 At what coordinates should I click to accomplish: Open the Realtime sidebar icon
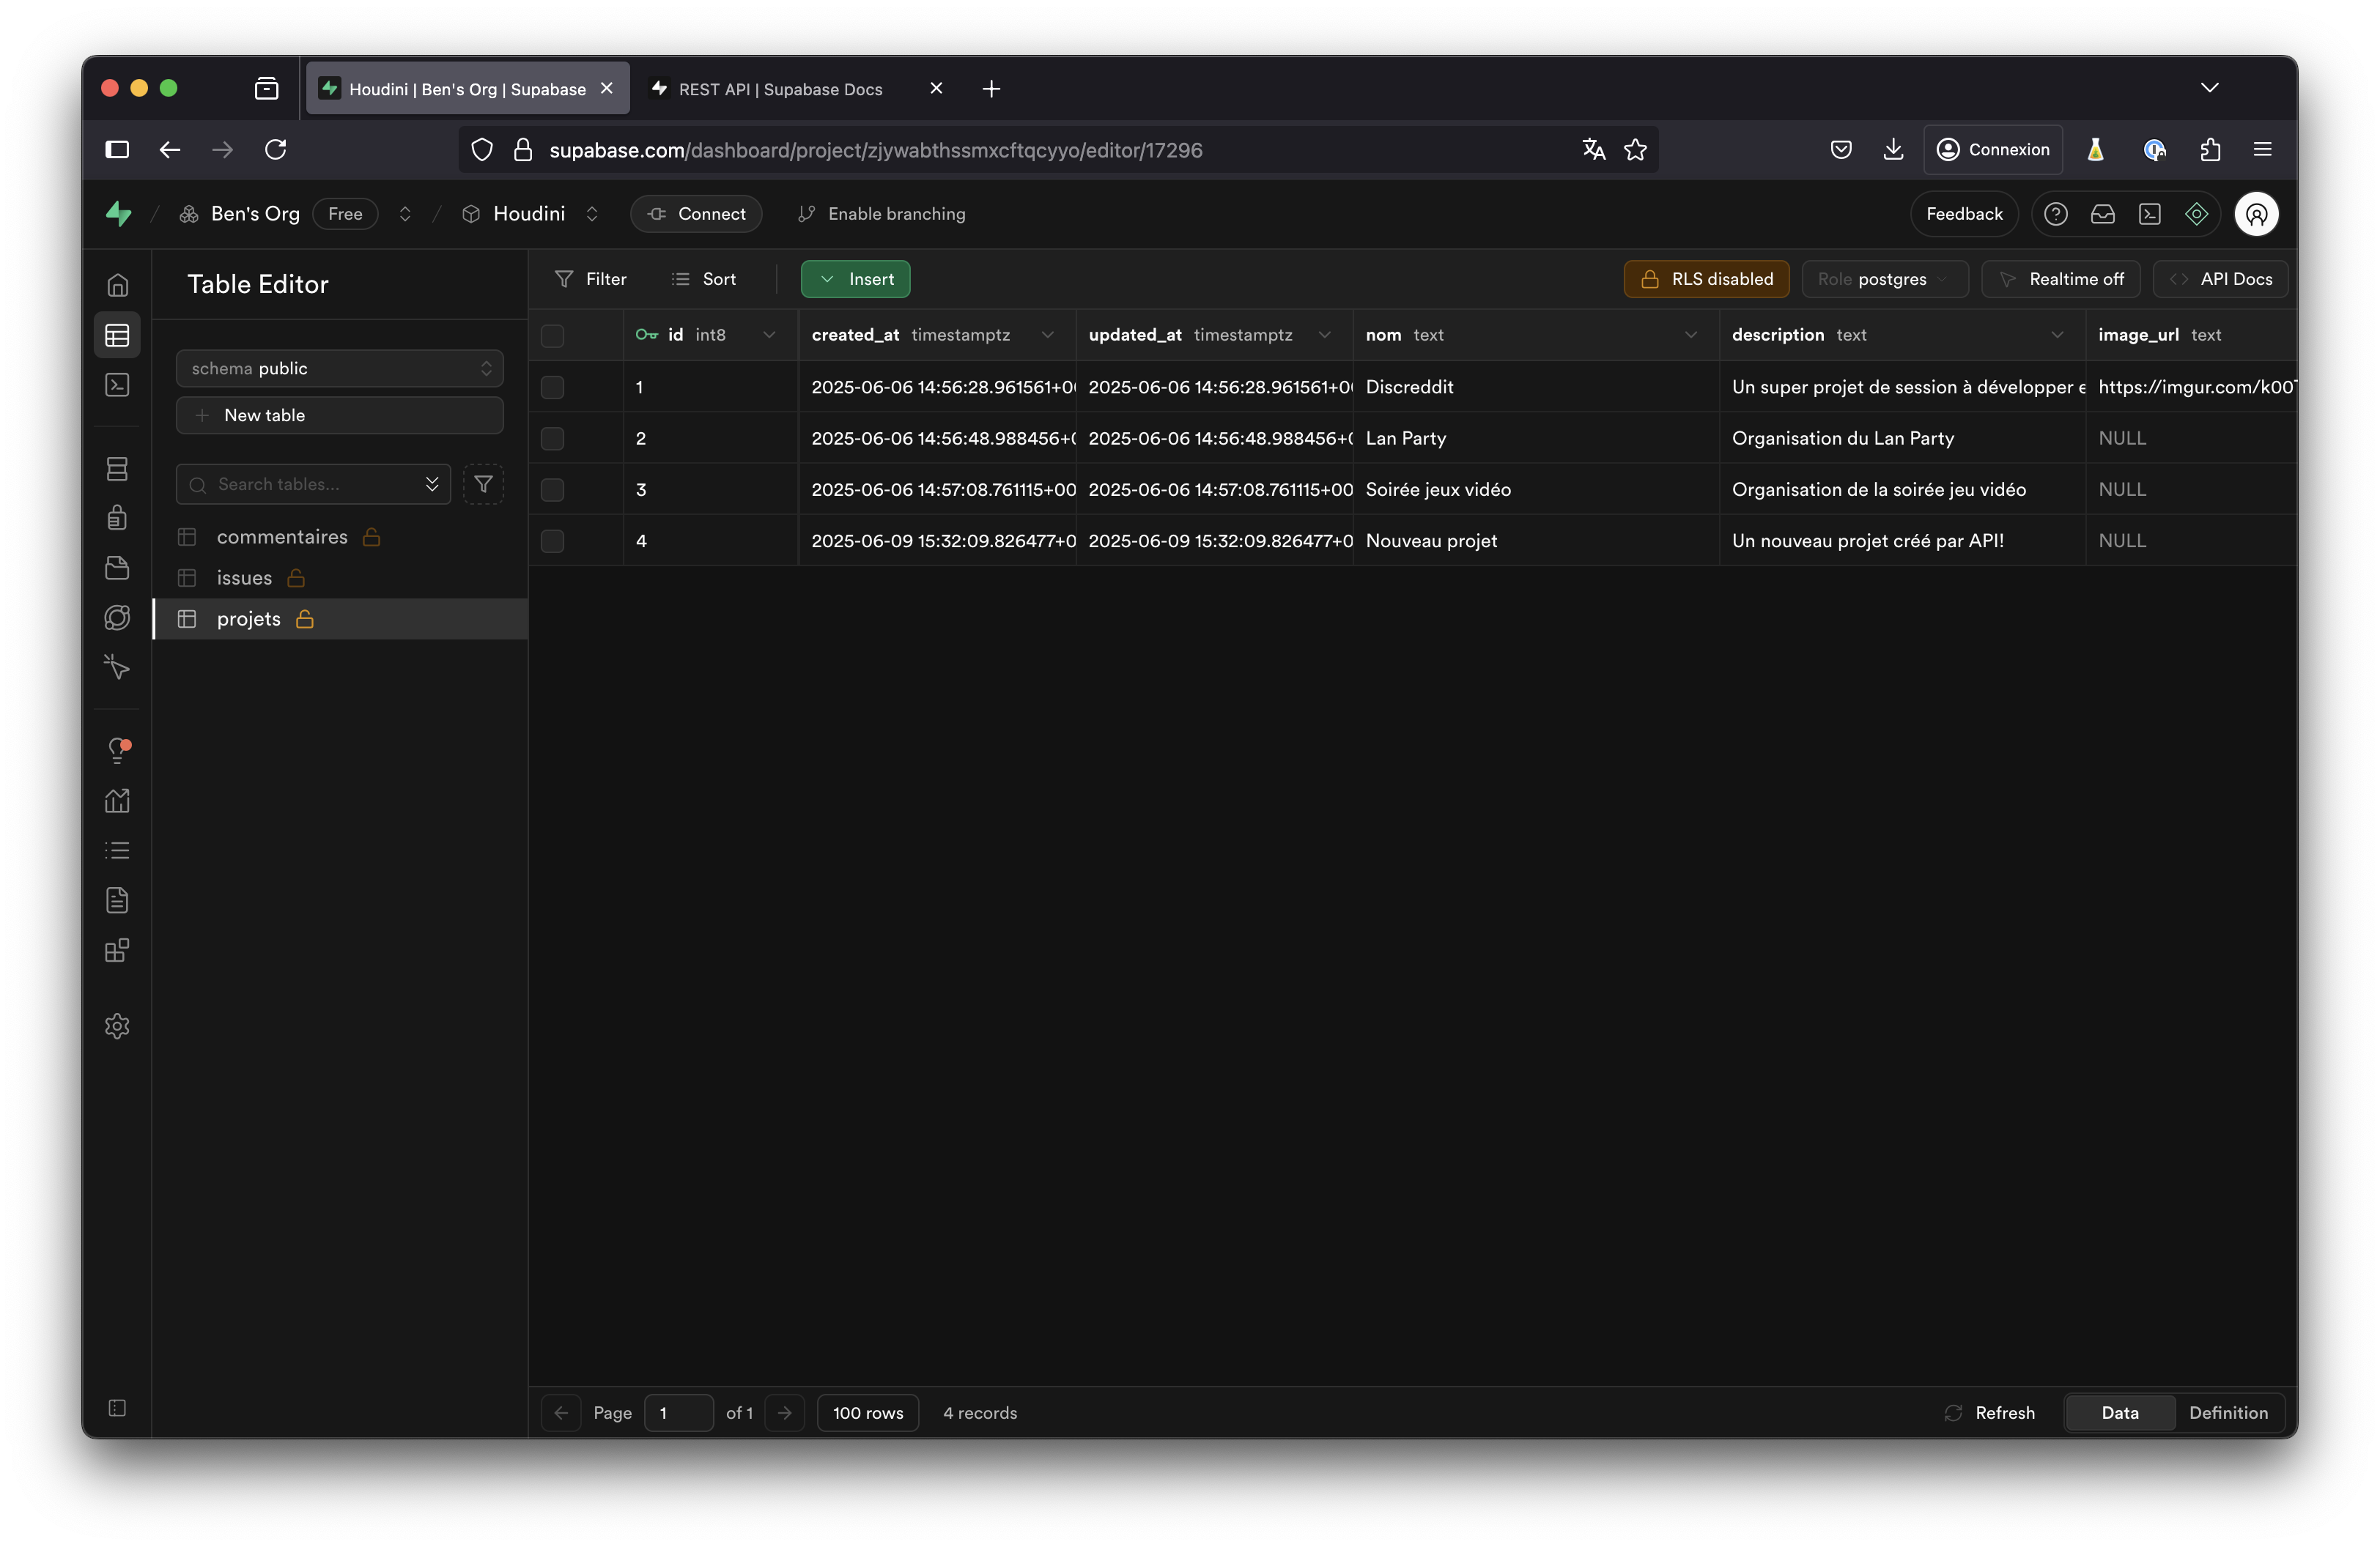(117, 667)
